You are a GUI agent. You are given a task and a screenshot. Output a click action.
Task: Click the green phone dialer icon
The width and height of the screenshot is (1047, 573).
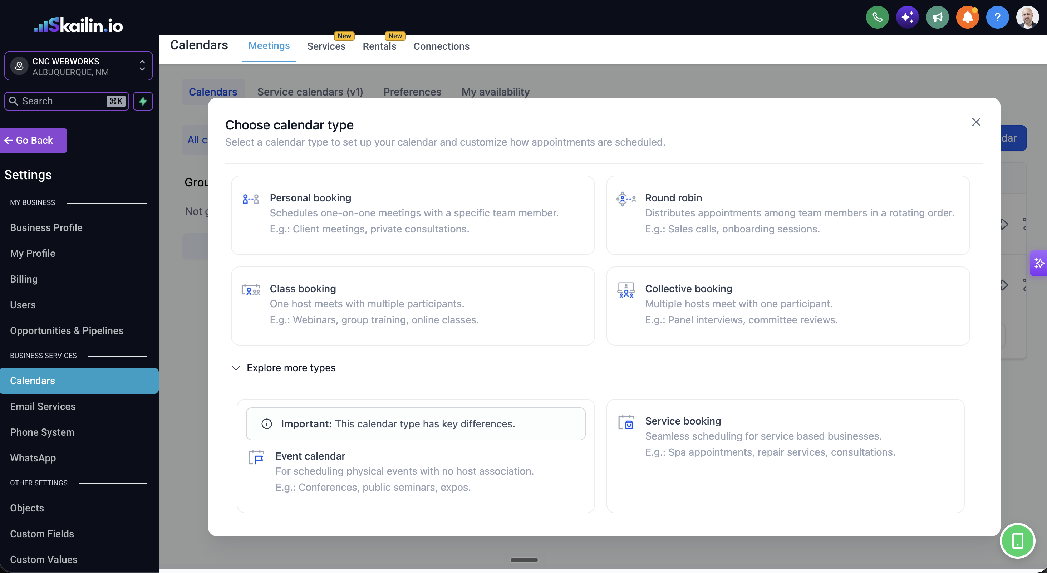877,17
